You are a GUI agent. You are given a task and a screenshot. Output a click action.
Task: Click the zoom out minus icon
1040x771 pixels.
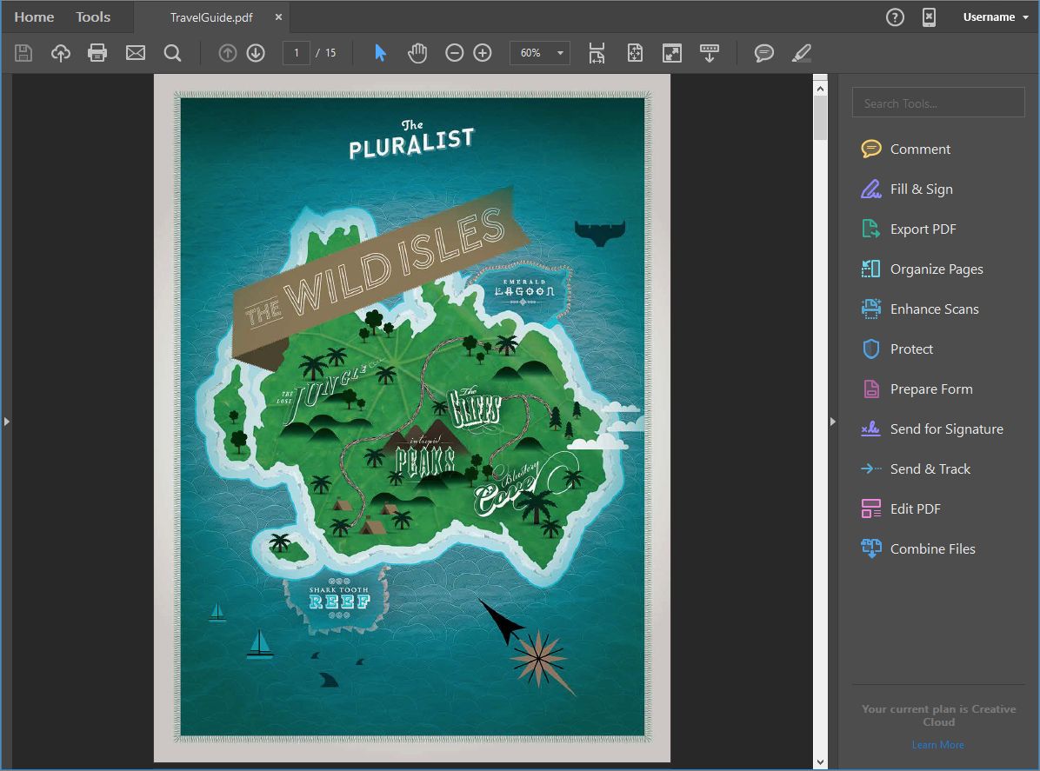(454, 53)
